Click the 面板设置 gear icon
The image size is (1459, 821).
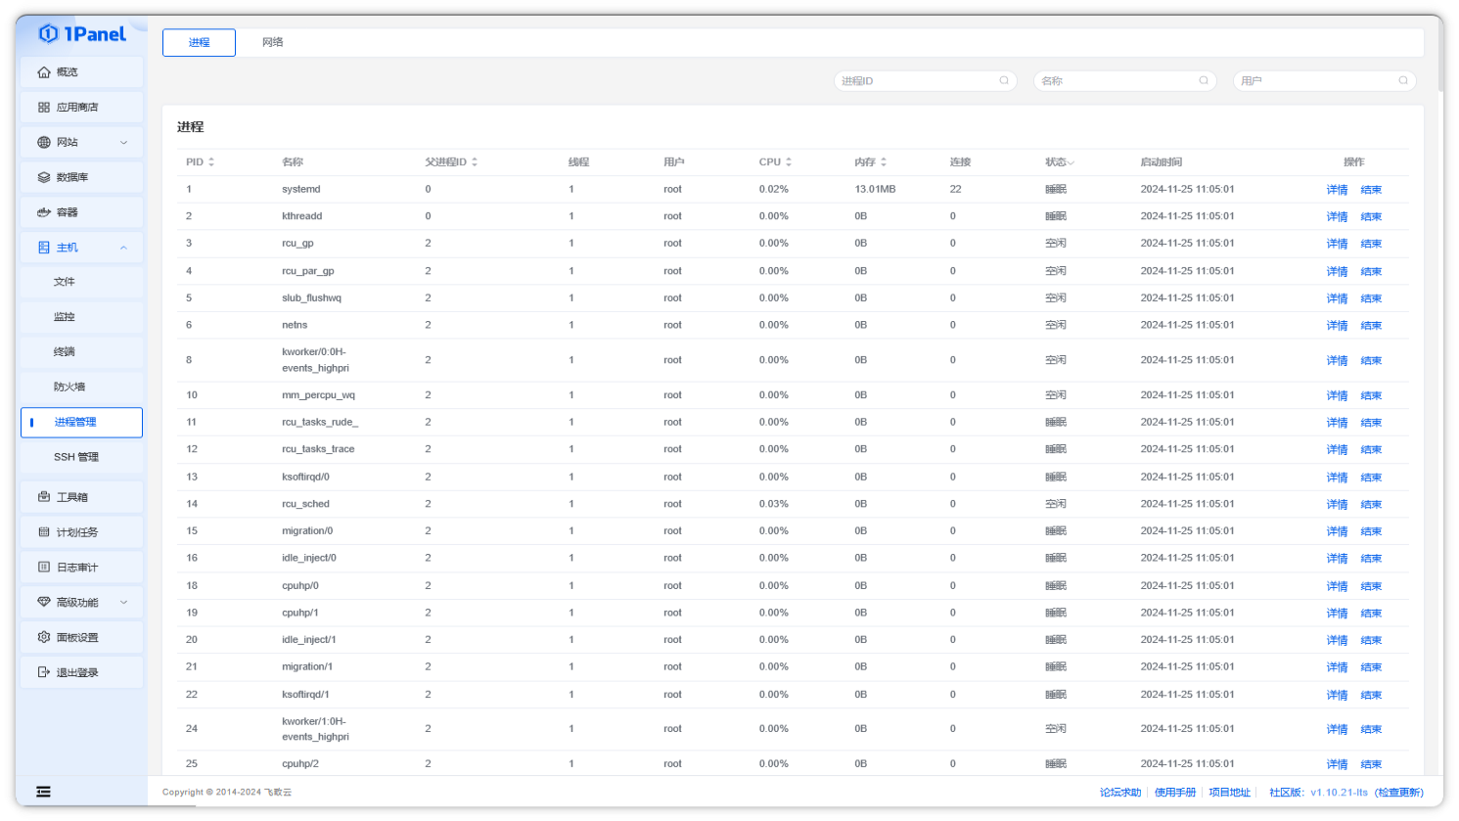click(44, 637)
